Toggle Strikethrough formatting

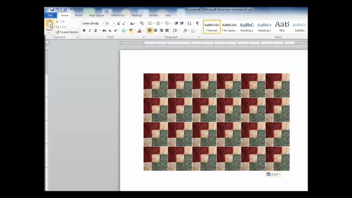(x=104, y=31)
